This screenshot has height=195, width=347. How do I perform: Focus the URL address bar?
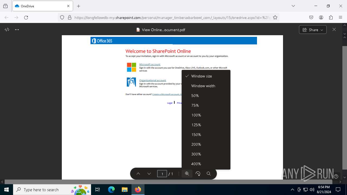pos(172,18)
